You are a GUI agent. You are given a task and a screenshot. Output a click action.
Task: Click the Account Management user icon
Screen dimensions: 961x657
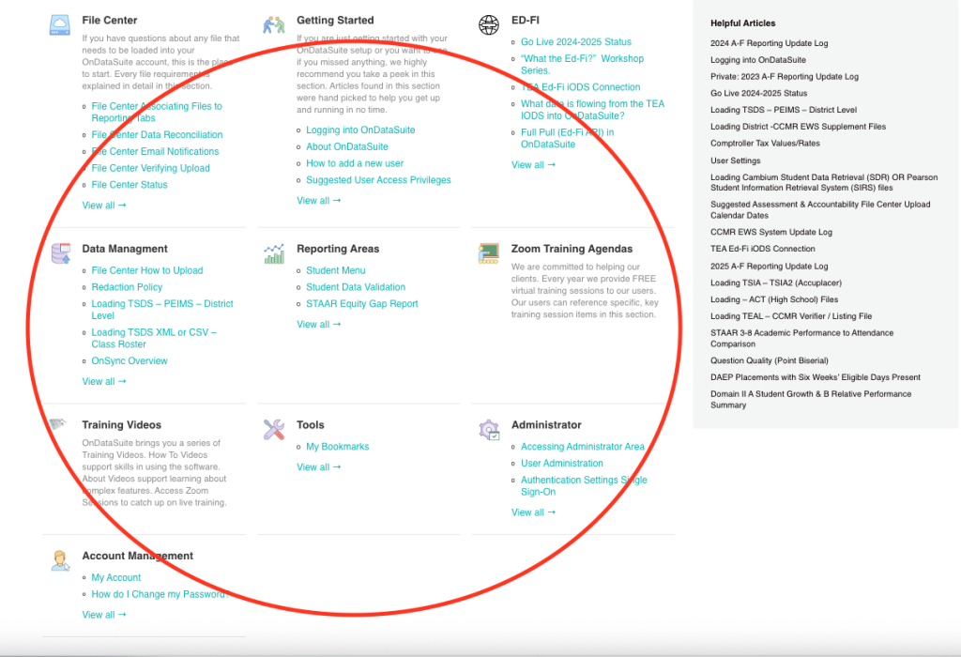pyautogui.click(x=60, y=560)
